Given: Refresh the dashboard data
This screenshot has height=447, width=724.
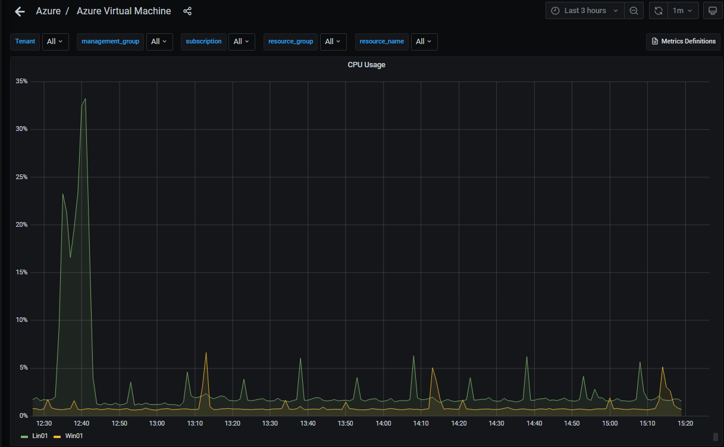Looking at the screenshot, I should coord(658,10).
